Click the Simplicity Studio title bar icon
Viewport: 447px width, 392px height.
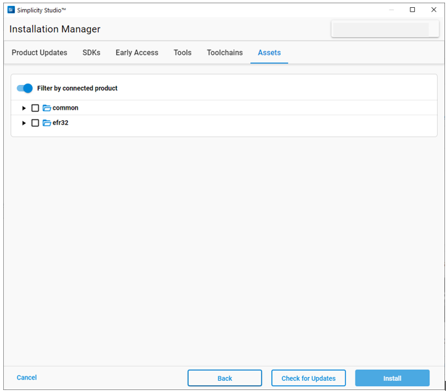10,10
